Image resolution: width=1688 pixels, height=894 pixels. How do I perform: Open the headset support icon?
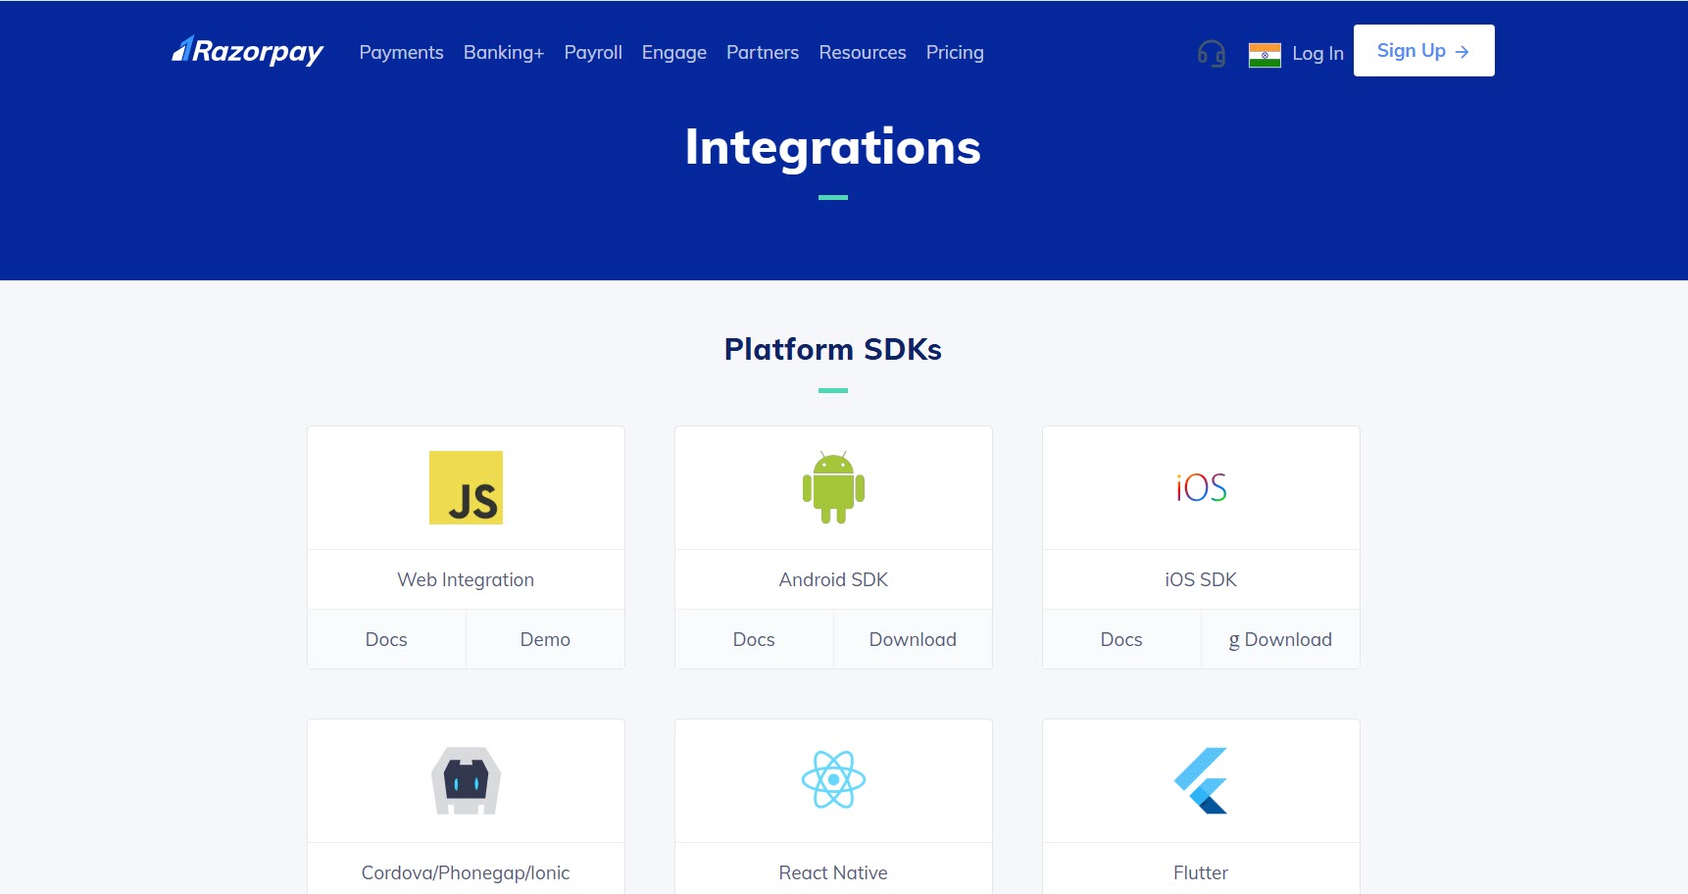click(1212, 53)
